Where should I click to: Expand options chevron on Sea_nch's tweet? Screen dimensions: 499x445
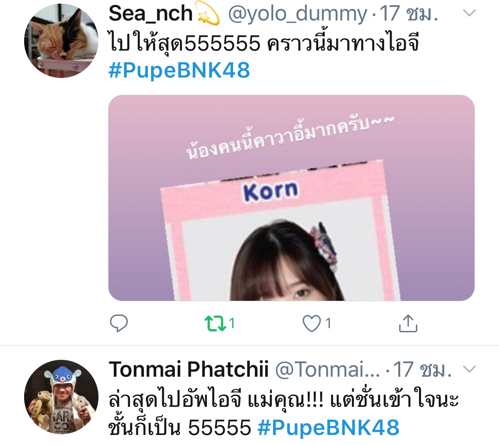[469, 13]
